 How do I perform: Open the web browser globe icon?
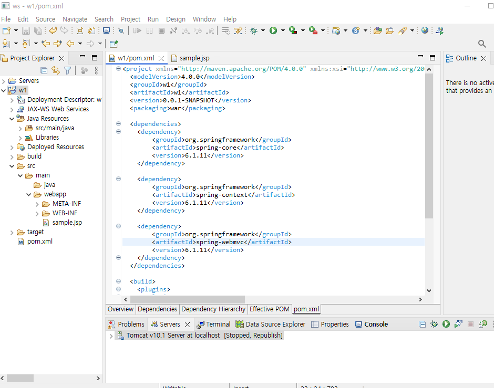425,30
